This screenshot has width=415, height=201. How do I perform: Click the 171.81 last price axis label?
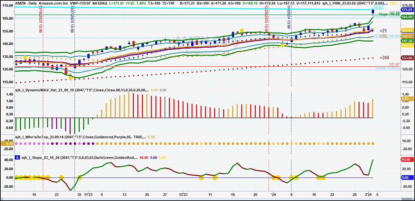[407, 10]
